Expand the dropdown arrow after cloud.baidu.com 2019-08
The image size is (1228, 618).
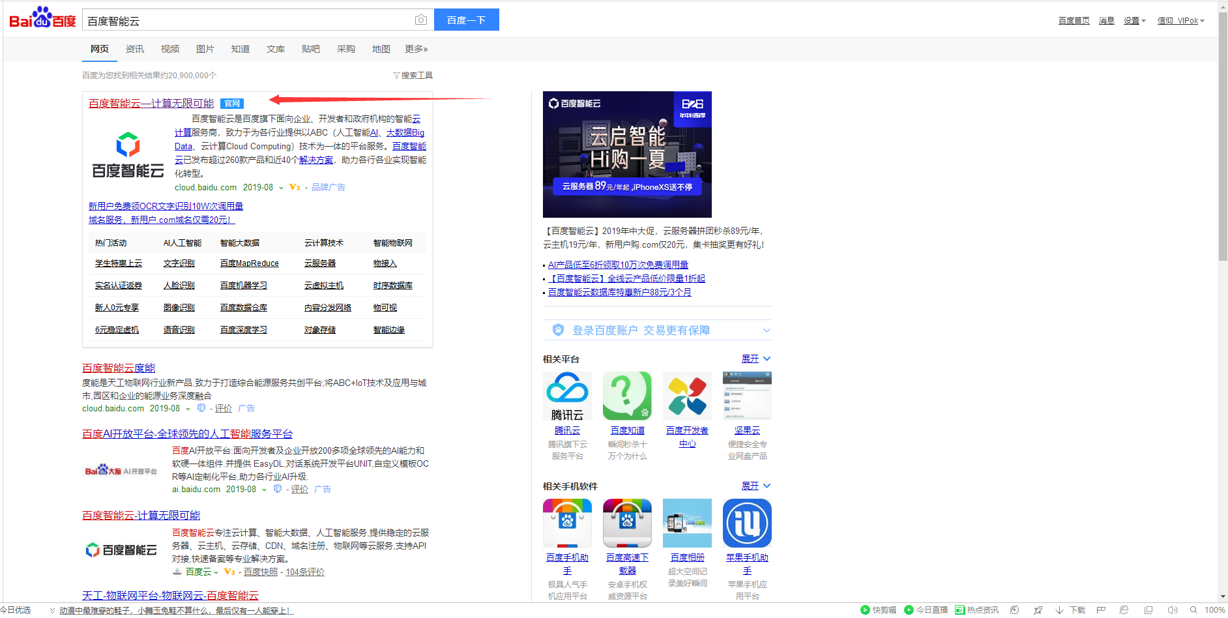281,188
